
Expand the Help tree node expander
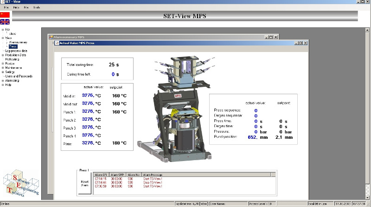click(x=3, y=85)
